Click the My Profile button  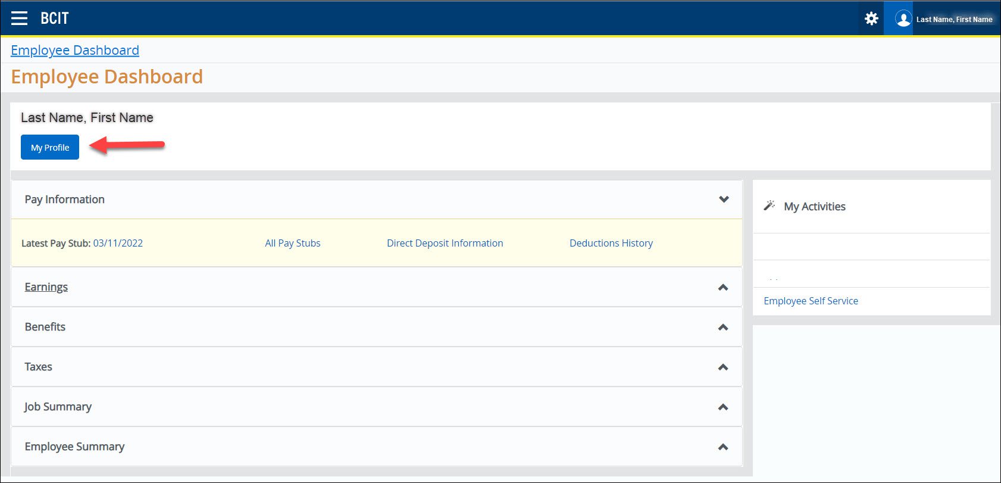tap(50, 147)
